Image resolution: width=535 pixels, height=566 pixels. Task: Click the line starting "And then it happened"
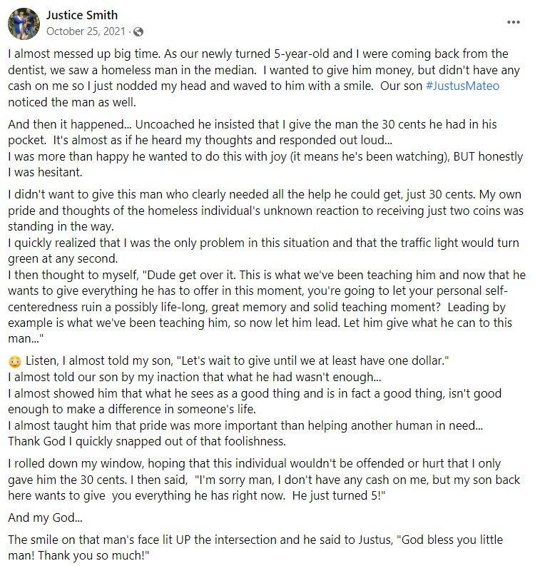point(253,124)
